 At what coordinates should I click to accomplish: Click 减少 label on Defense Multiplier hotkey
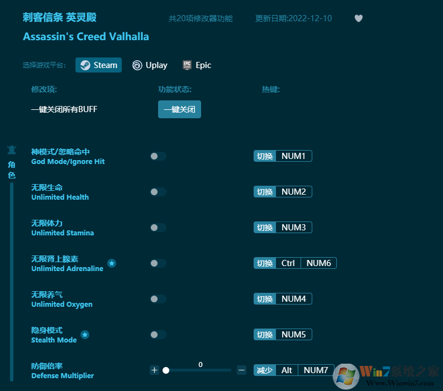tap(265, 370)
